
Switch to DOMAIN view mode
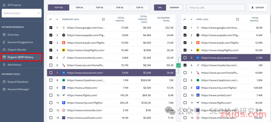click(x=174, y=7)
